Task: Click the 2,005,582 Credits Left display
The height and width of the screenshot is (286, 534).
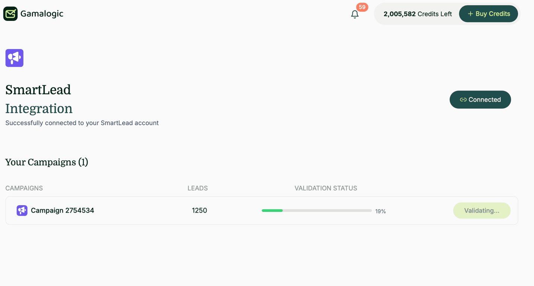Action: [417, 14]
